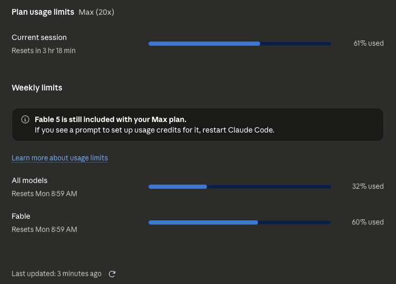Select the Weekly limits heading
The width and height of the screenshot is (396, 284).
pyautogui.click(x=37, y=88)
